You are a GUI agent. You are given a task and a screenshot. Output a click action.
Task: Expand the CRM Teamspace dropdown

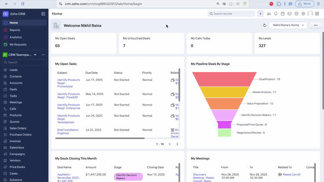(35, 55)
